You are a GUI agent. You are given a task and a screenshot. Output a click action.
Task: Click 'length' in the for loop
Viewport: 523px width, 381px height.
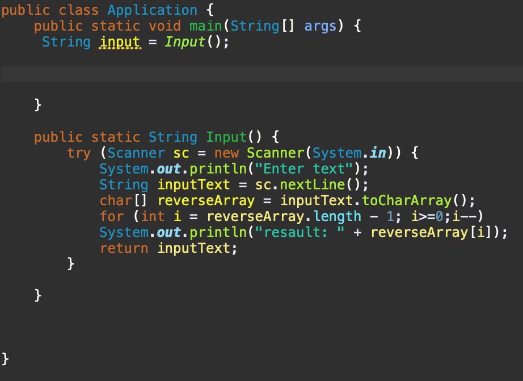337,217
